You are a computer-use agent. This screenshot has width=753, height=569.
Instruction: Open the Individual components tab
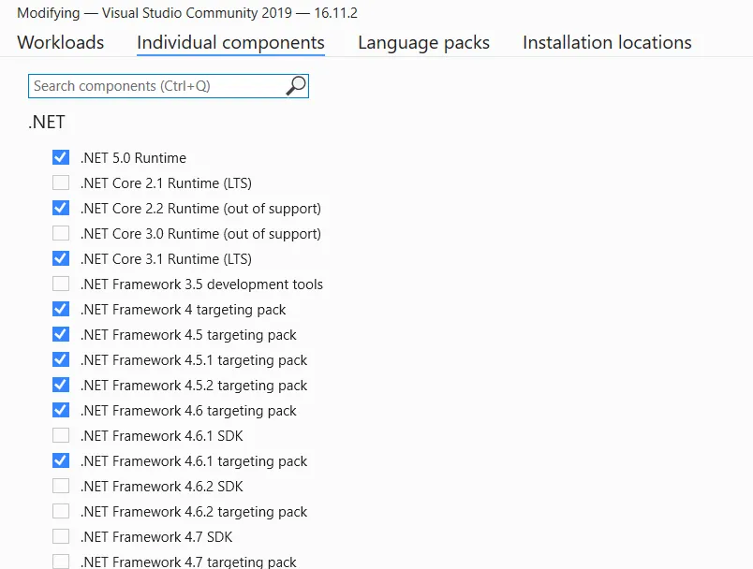click(230, 42)
